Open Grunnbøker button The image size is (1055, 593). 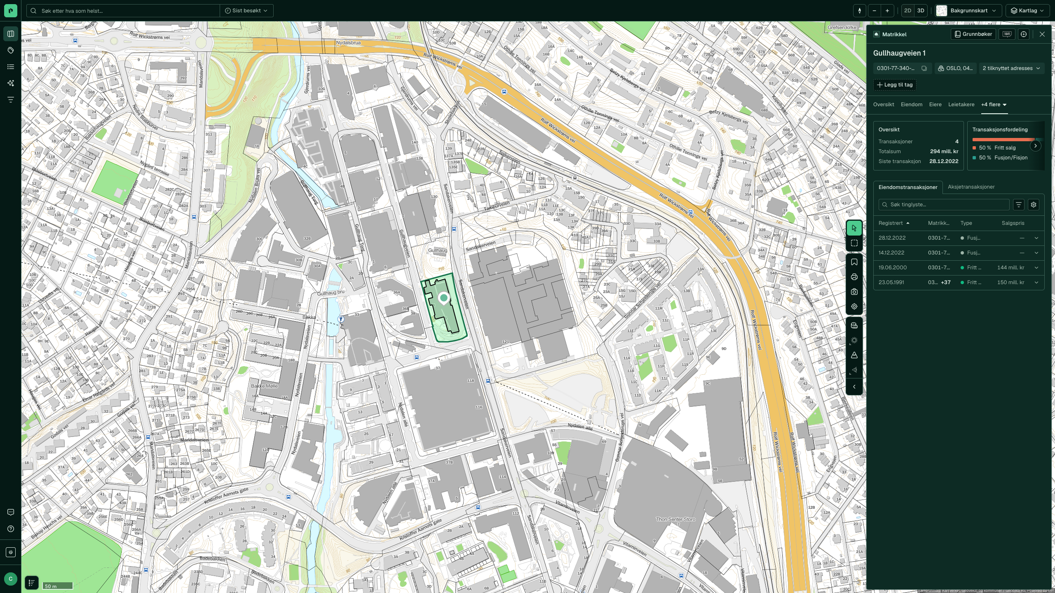(x=973, y=34)
